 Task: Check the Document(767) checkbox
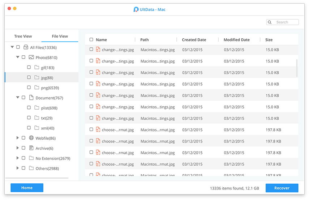coord(23,97)
